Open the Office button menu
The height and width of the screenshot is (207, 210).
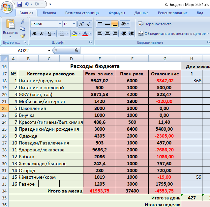(x=7, y=8)
